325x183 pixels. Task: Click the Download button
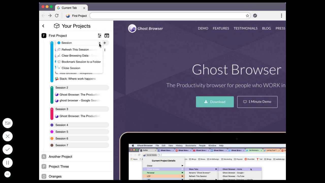click(215, 102)
